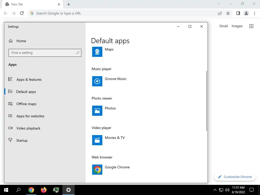Click Movies & TV label
The image size is (260, 195).
(115, 138)
